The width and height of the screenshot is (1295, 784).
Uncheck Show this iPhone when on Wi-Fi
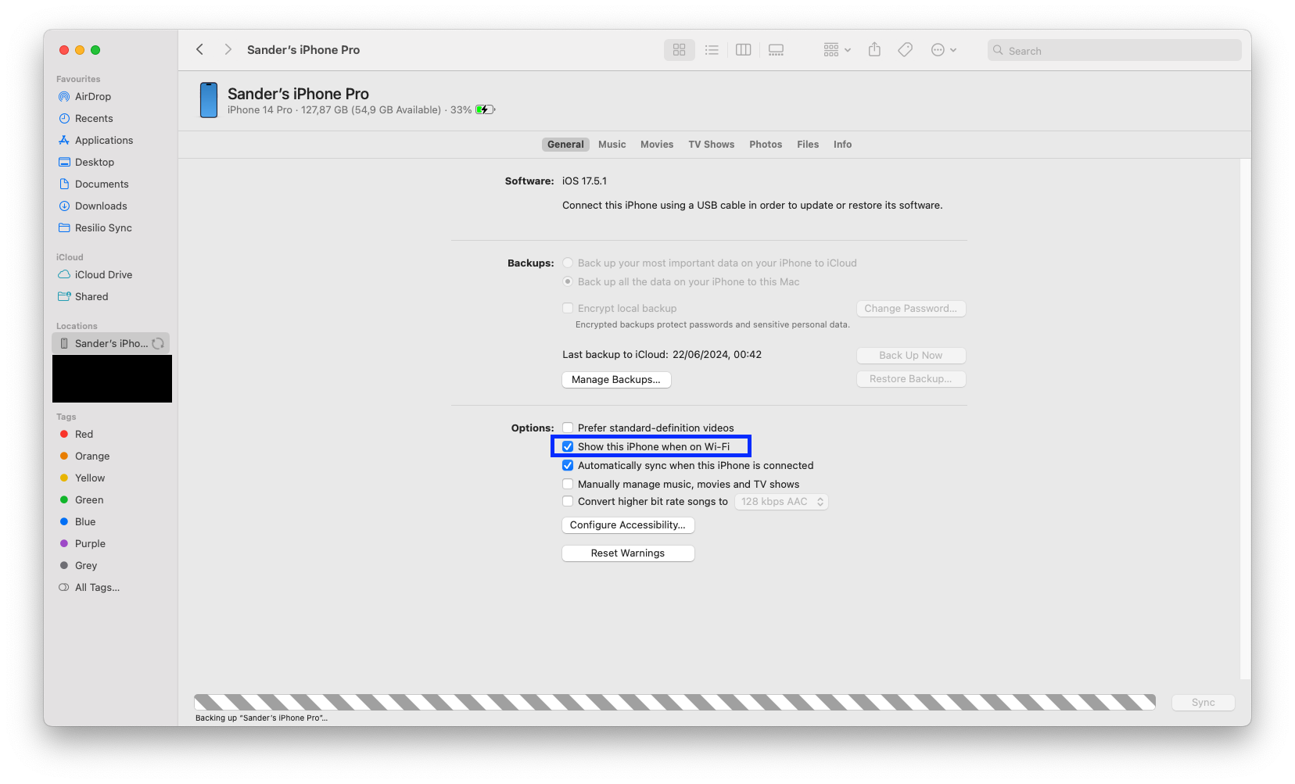click(568, 446)
